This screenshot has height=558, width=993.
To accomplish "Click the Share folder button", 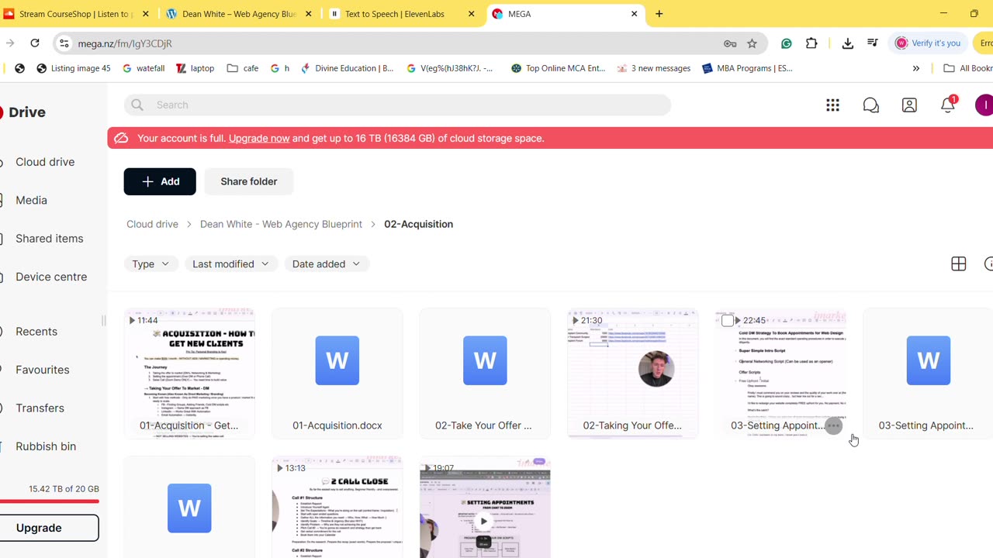I will [249, 181].
